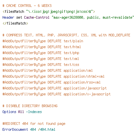Click the closing /filesMatch tag

tap(15, 23)
